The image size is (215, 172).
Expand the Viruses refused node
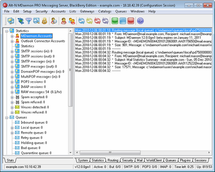pos(12,113)
